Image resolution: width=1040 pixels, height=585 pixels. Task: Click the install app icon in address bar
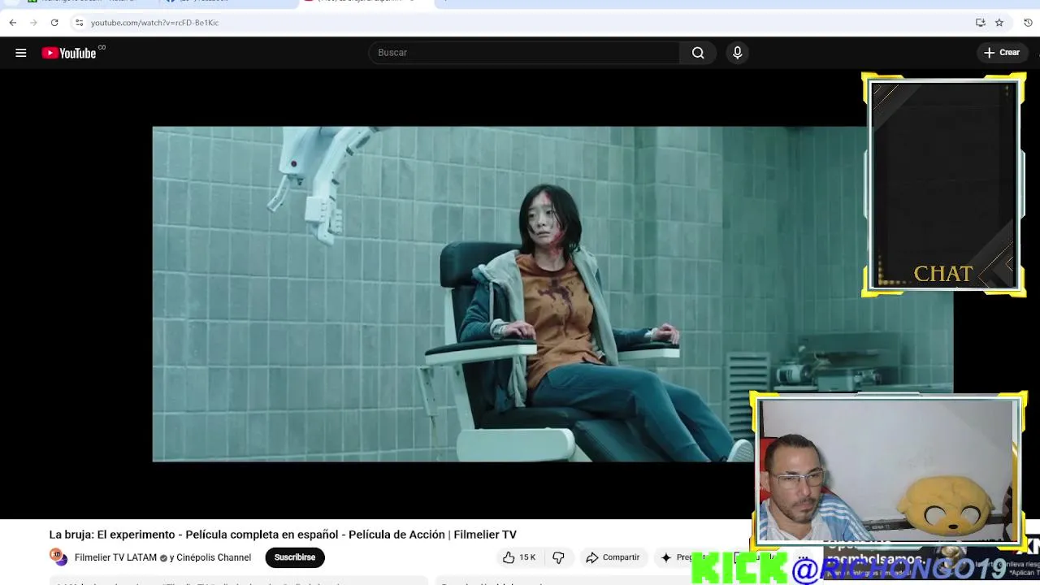pos(981,23)
